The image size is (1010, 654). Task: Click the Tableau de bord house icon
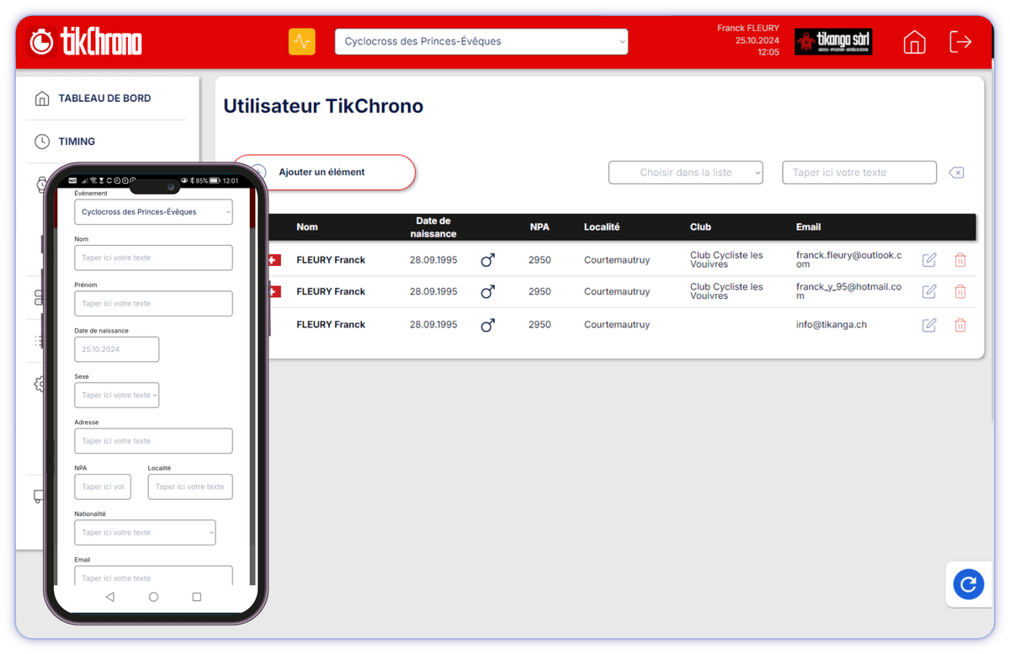42,98
